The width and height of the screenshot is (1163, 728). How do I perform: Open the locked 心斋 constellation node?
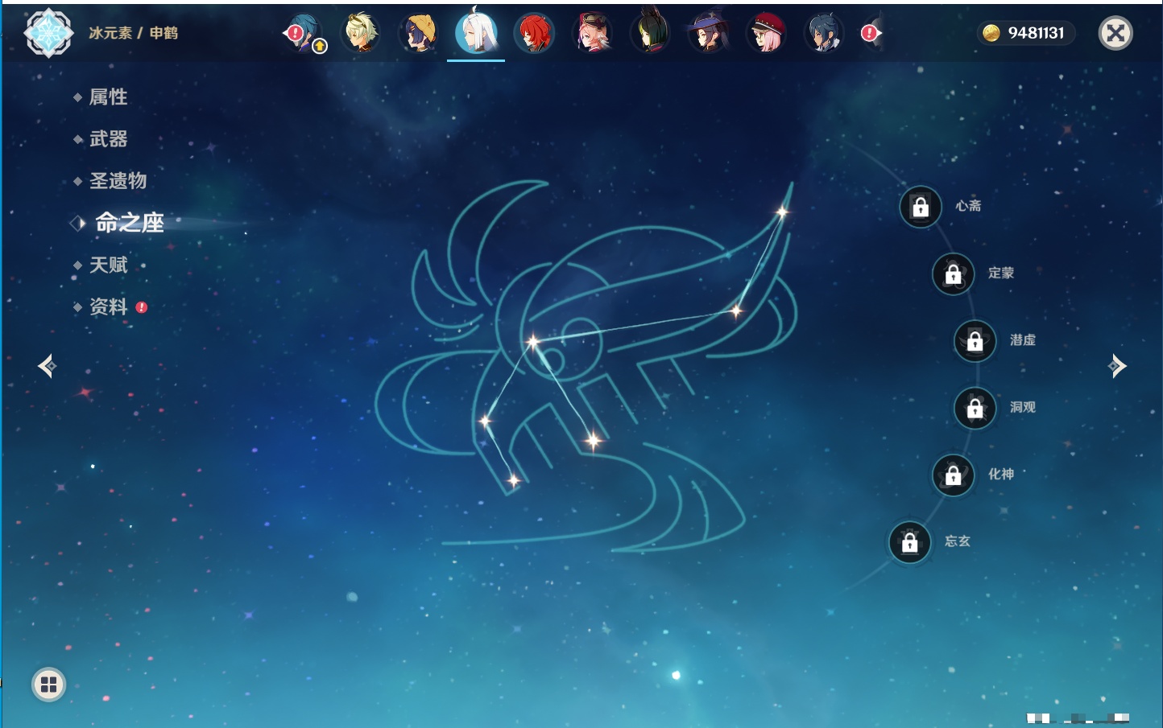[921, 207]
